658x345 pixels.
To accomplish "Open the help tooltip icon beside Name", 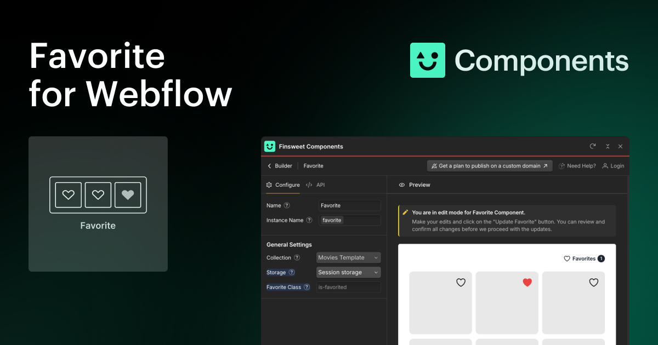I will [287, 205].
